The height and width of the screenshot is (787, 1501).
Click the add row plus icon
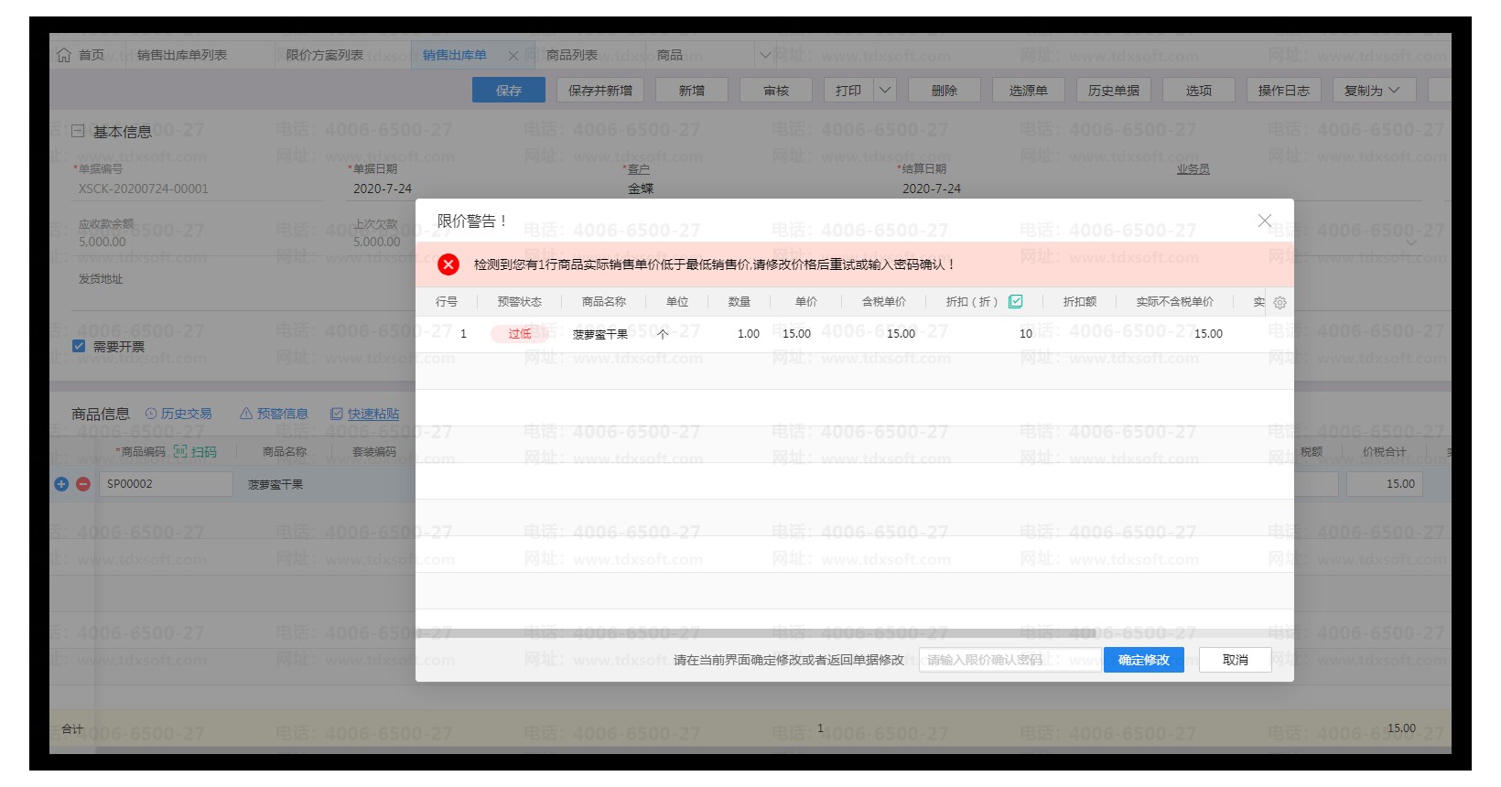(x=61, y=484)
